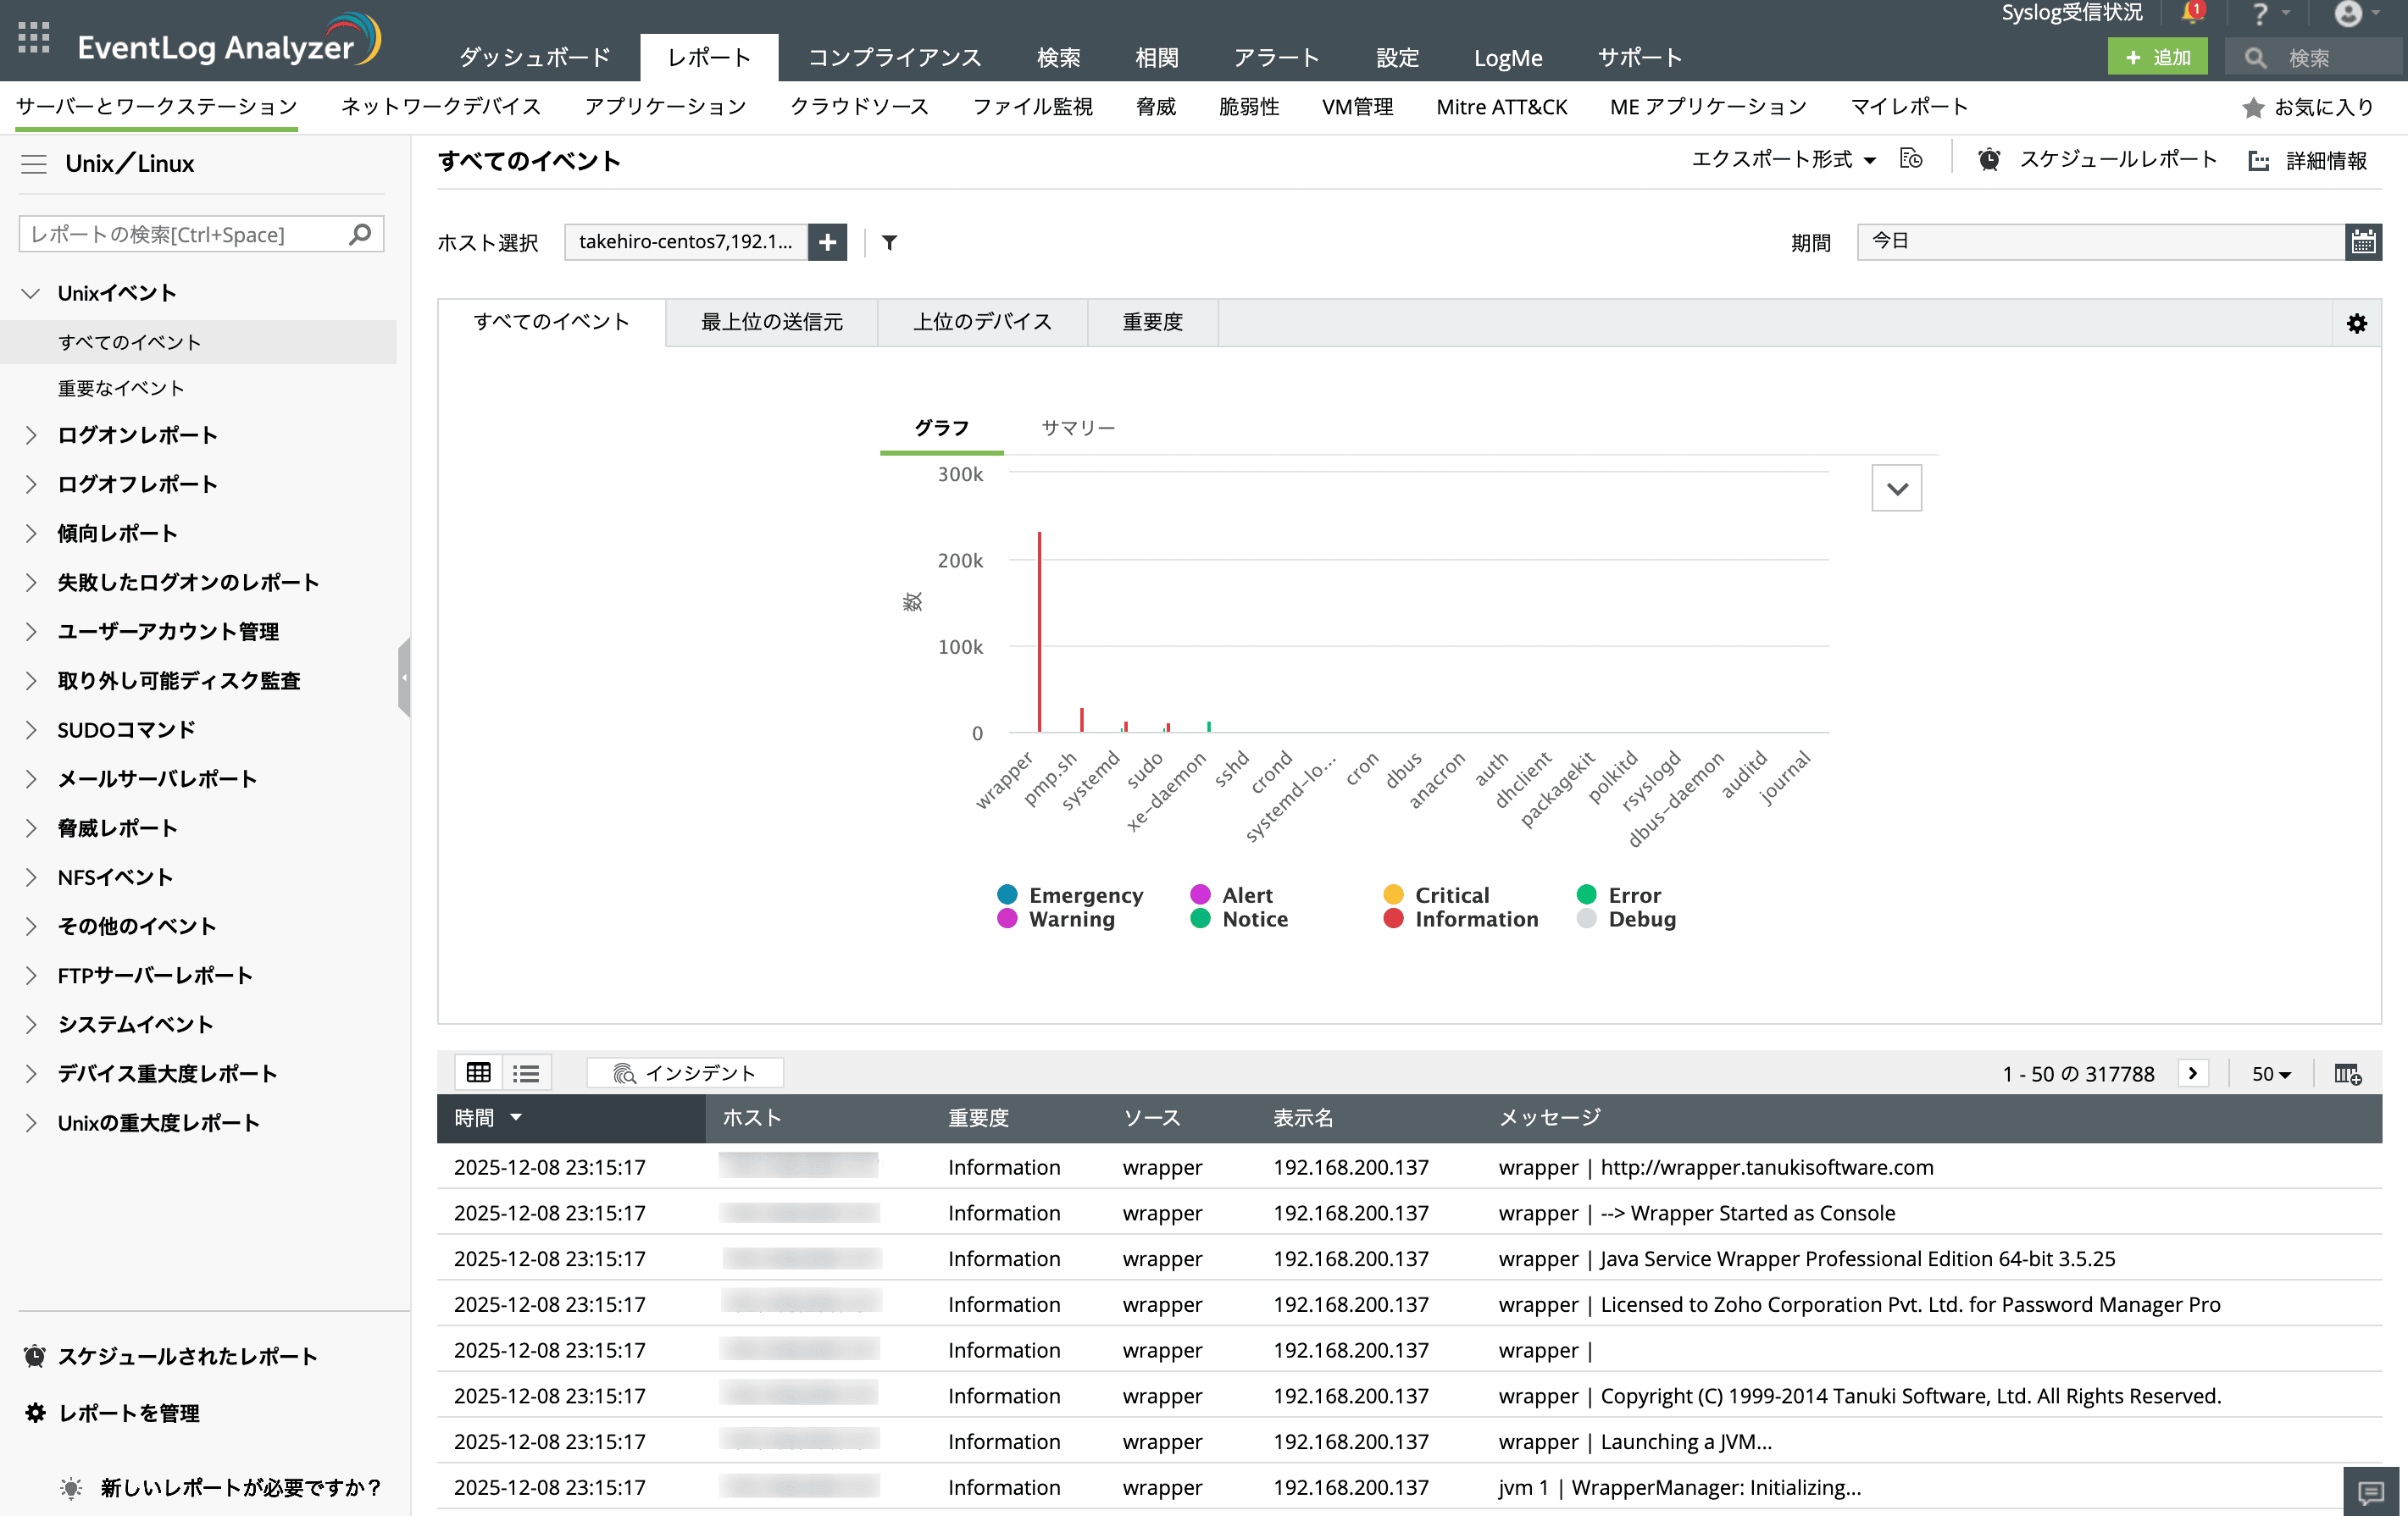Open the calendar period picker icon
The height and width of the screenshot is (1516, 2408).
pos(2363,242)
